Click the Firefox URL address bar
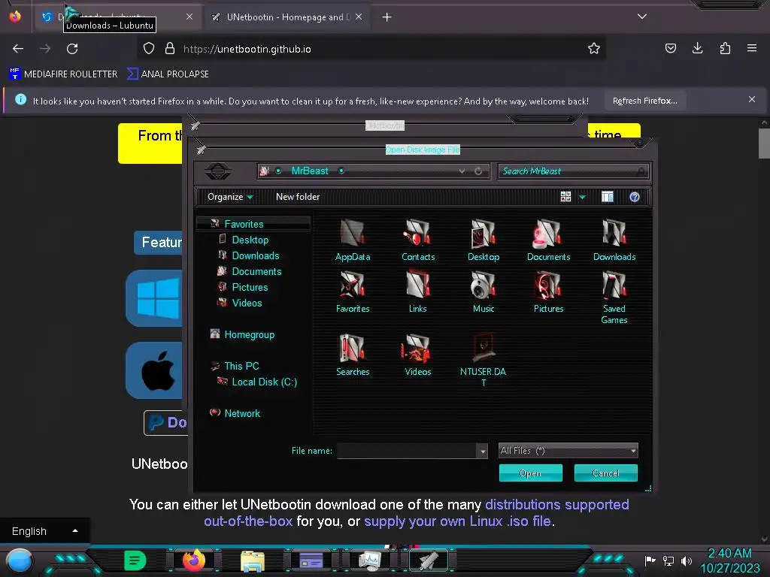 371,49
